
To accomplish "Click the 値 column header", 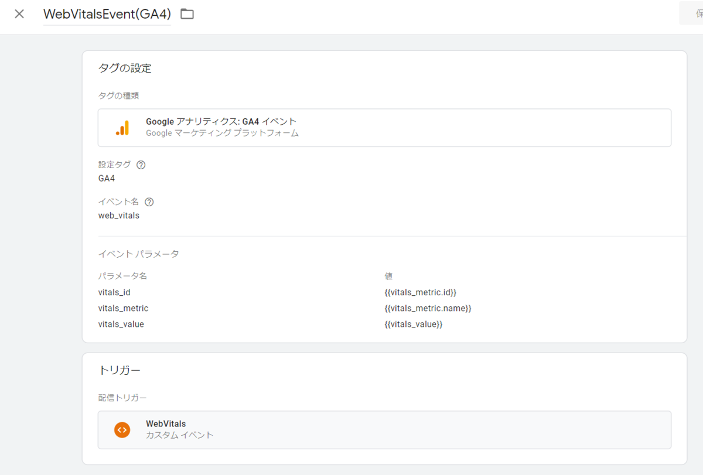I will [388, 276].
